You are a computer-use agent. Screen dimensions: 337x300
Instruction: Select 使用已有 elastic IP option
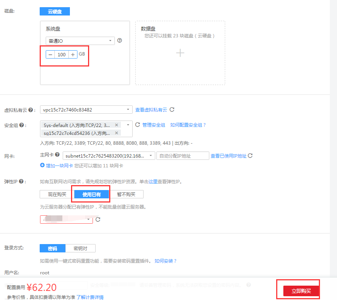(x=91, y=195)
